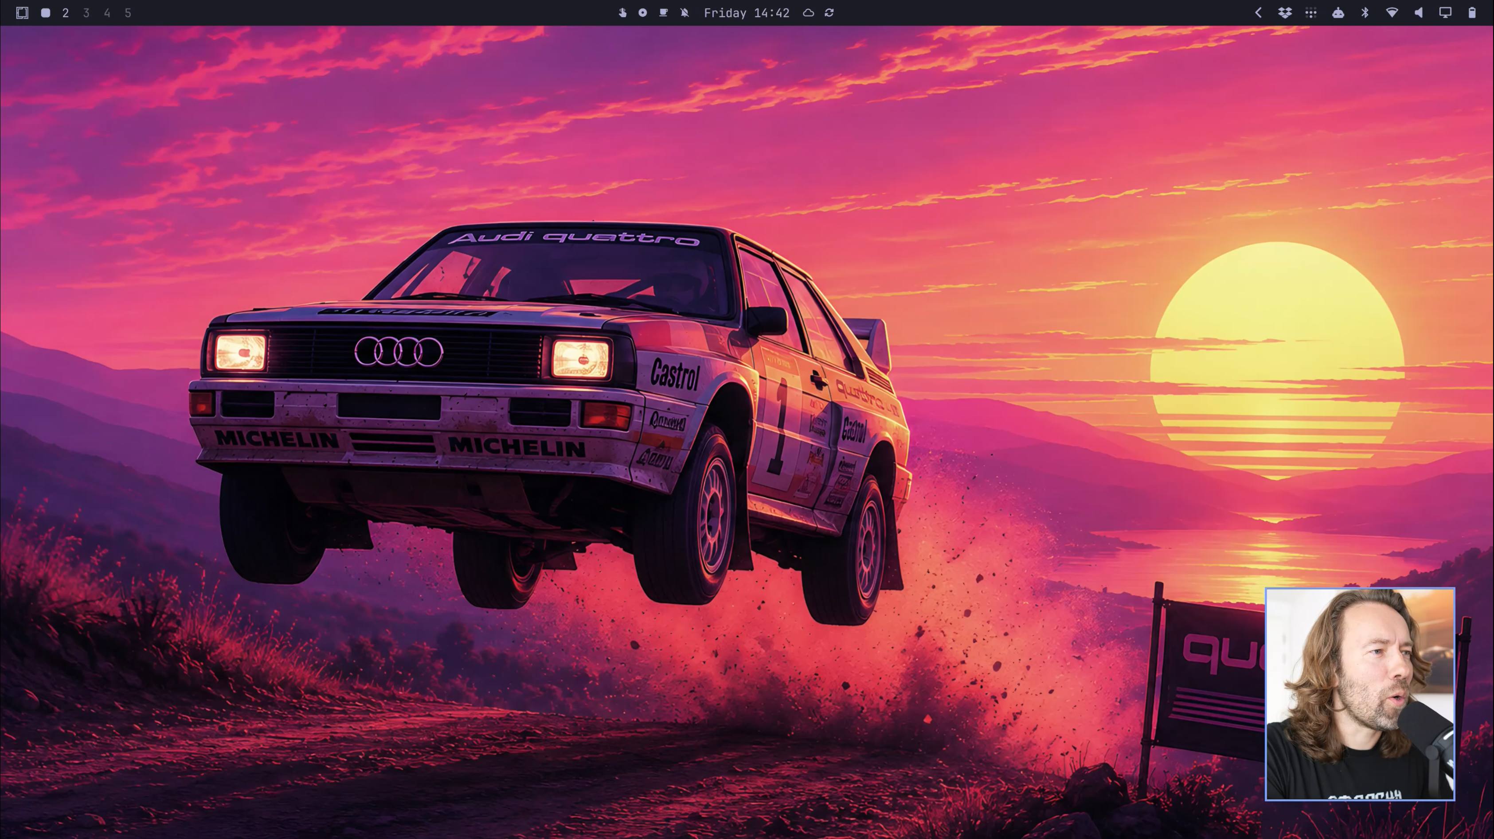Click the monitor display icon

pyautogui.click(x=1445, y=13)
